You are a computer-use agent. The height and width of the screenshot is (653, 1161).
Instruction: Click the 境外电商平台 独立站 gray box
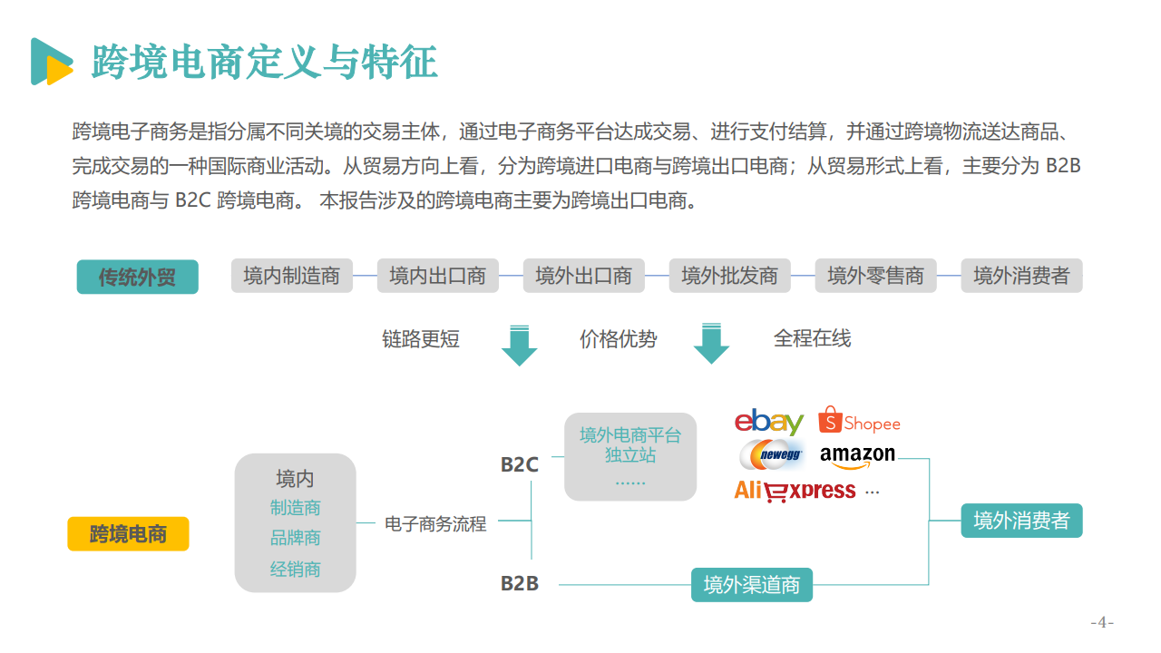[630, 457]
